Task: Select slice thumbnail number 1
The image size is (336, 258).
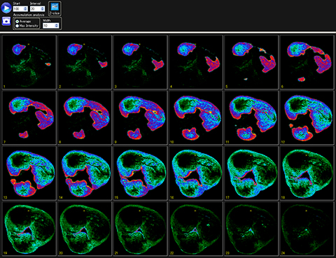Action: pos(29,62)
